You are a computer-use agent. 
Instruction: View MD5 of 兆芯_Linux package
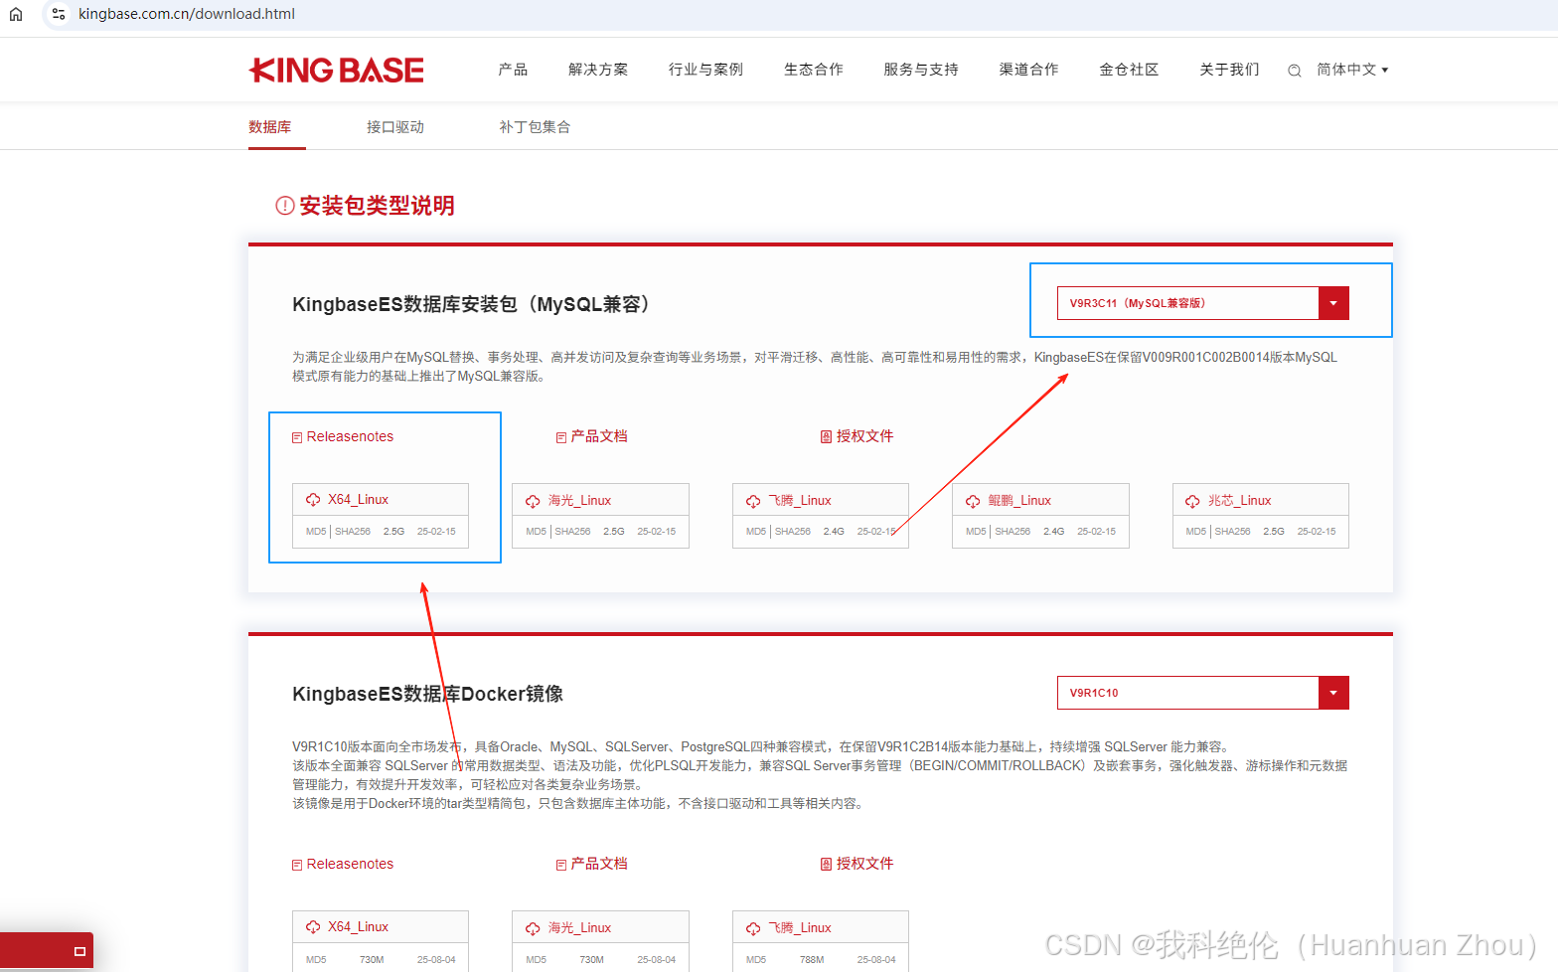(x=1195, y=532)
